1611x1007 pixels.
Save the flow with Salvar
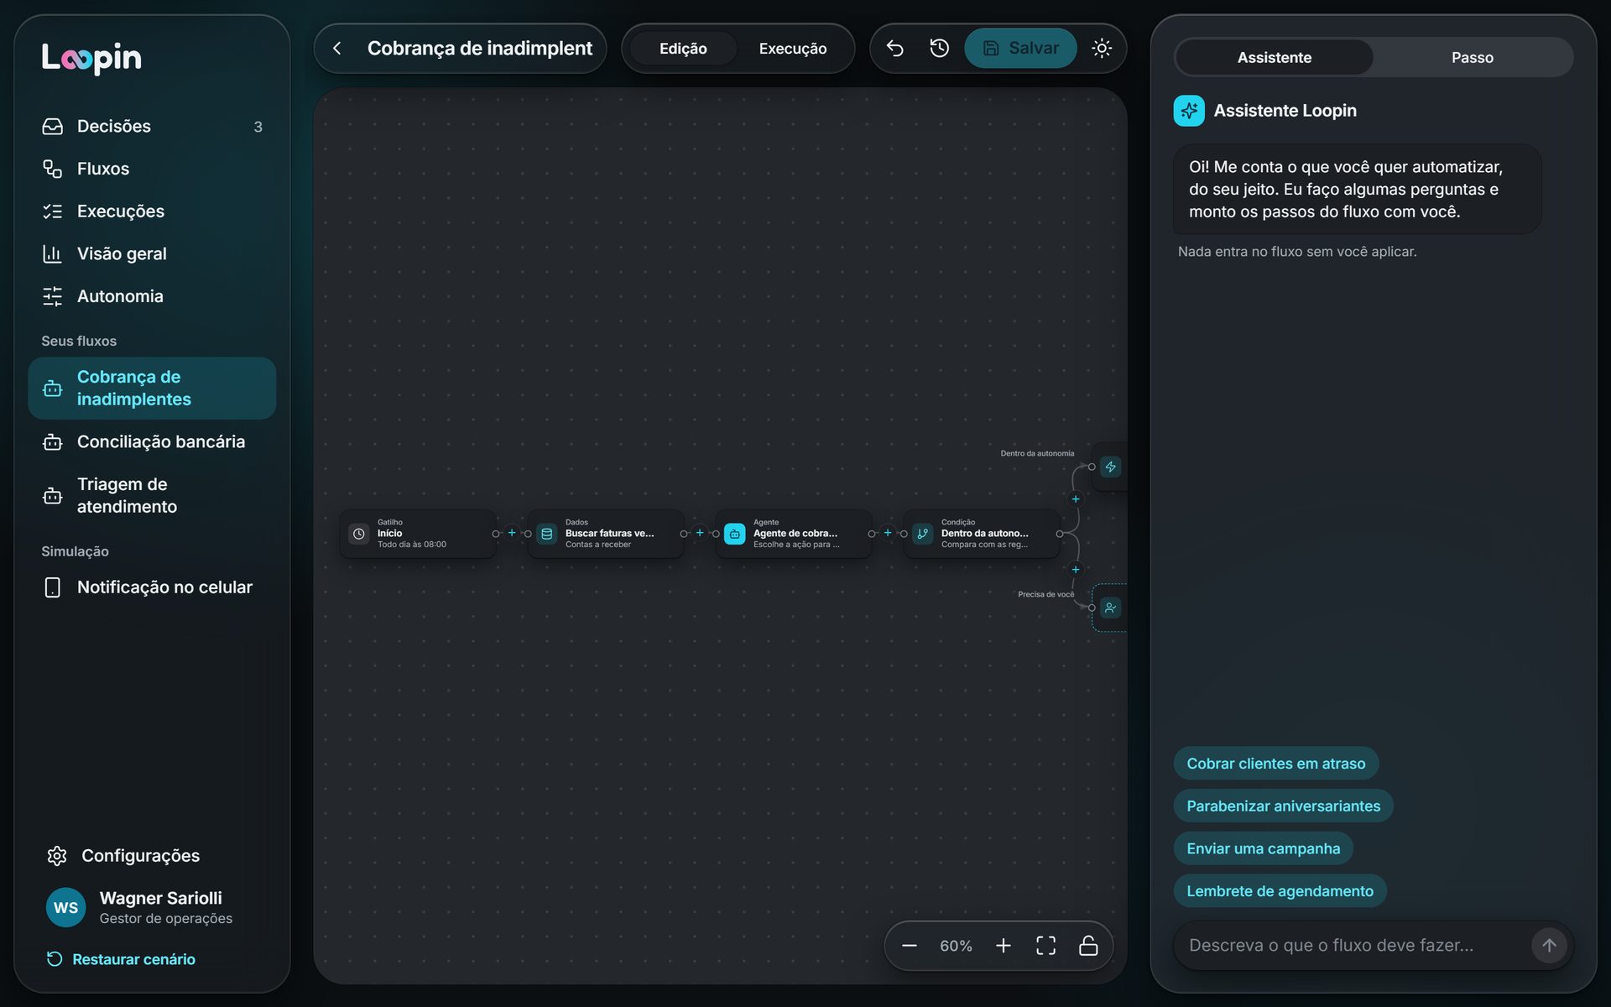[x=1020, y=49]
